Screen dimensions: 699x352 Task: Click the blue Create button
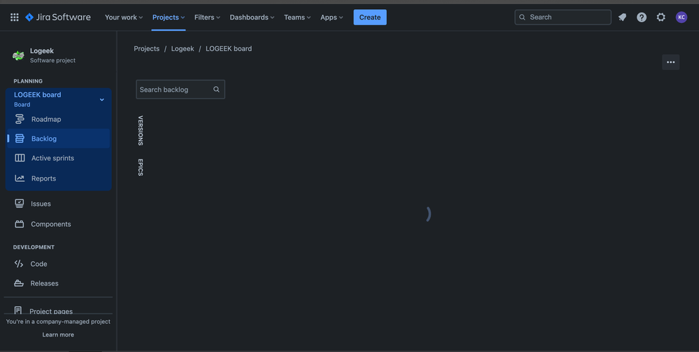[369, 17]
